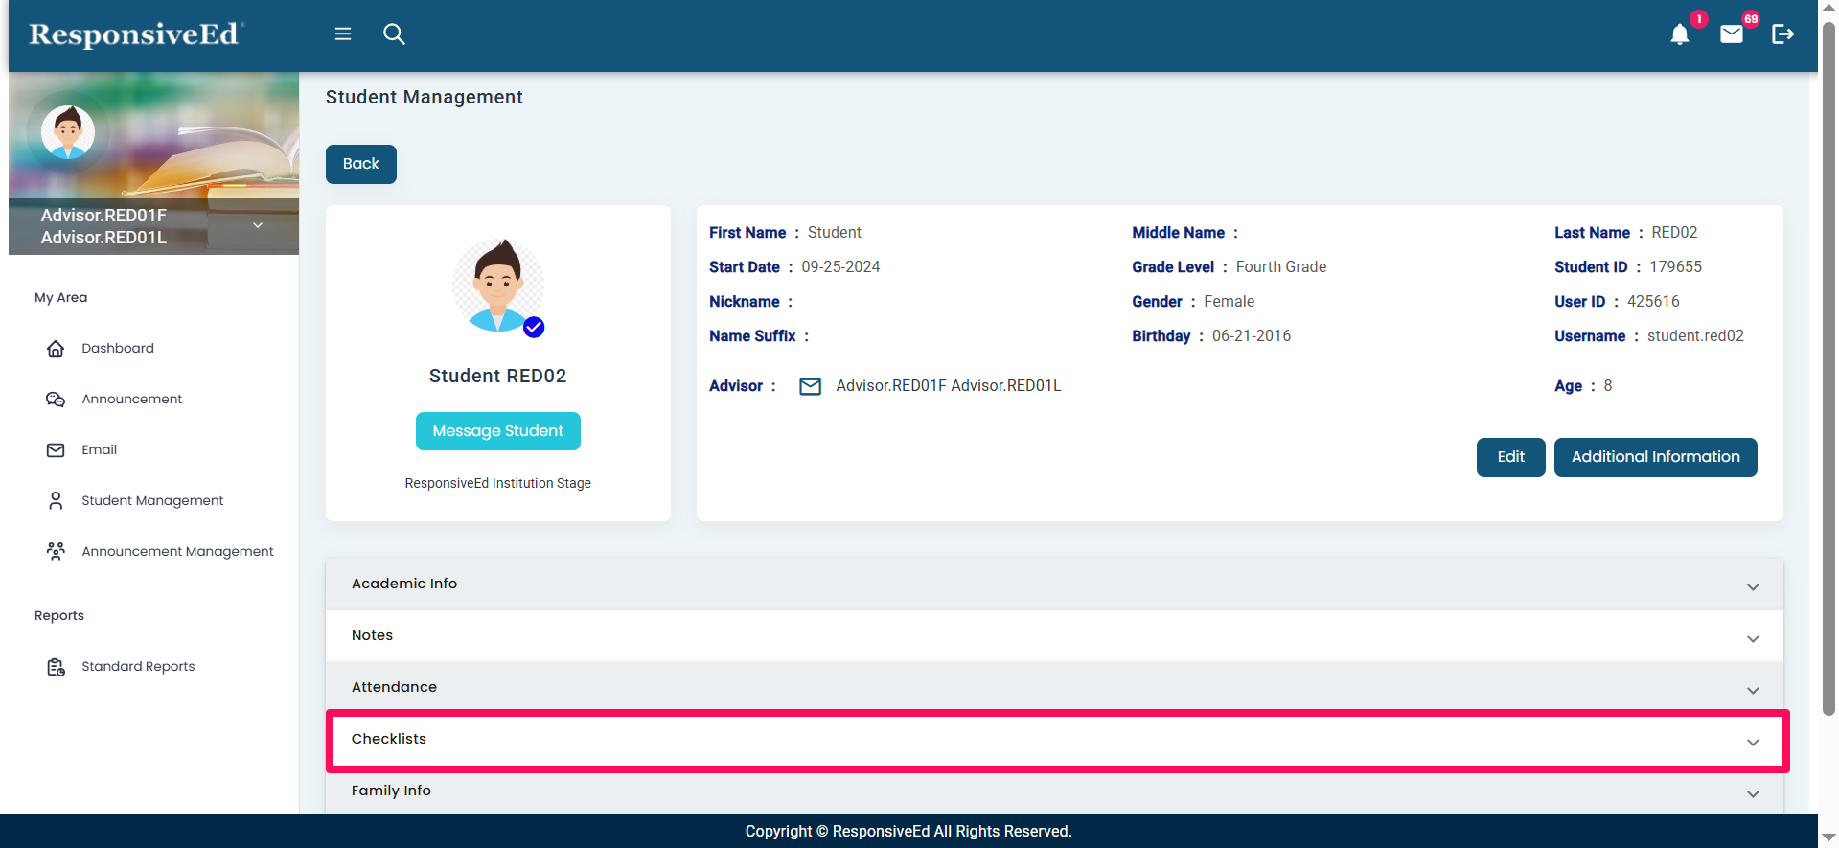
Task: Open notifications bell icon
Action: [1679, 35]
